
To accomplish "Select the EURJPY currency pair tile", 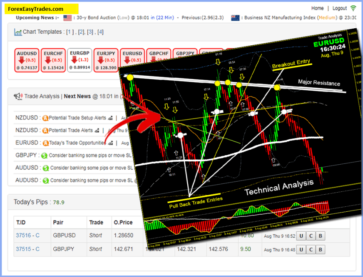I will [106, 60].
